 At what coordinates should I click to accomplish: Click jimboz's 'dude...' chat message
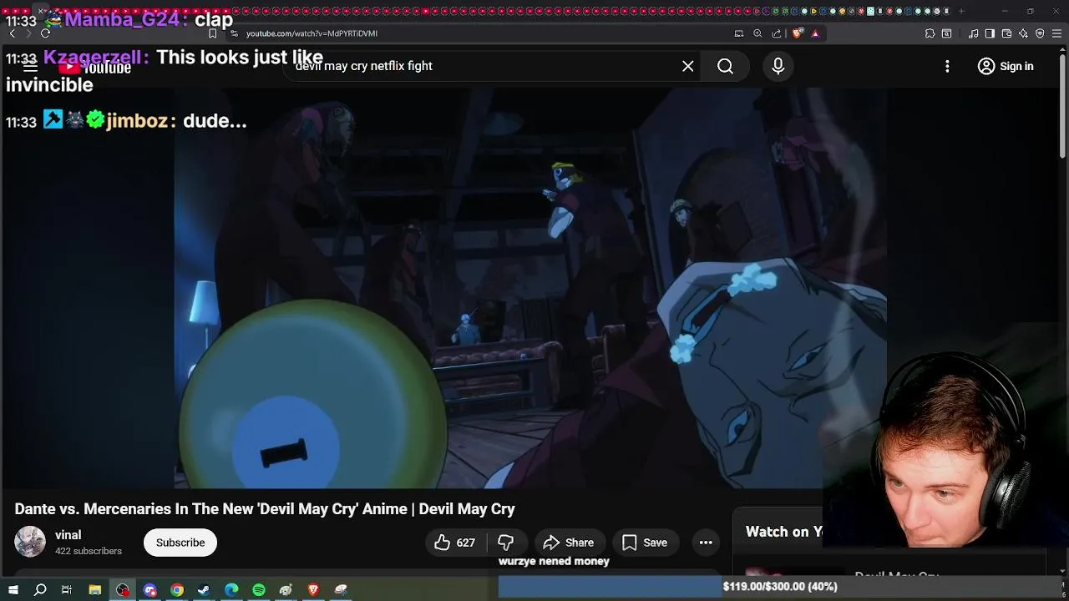(215, 121)
